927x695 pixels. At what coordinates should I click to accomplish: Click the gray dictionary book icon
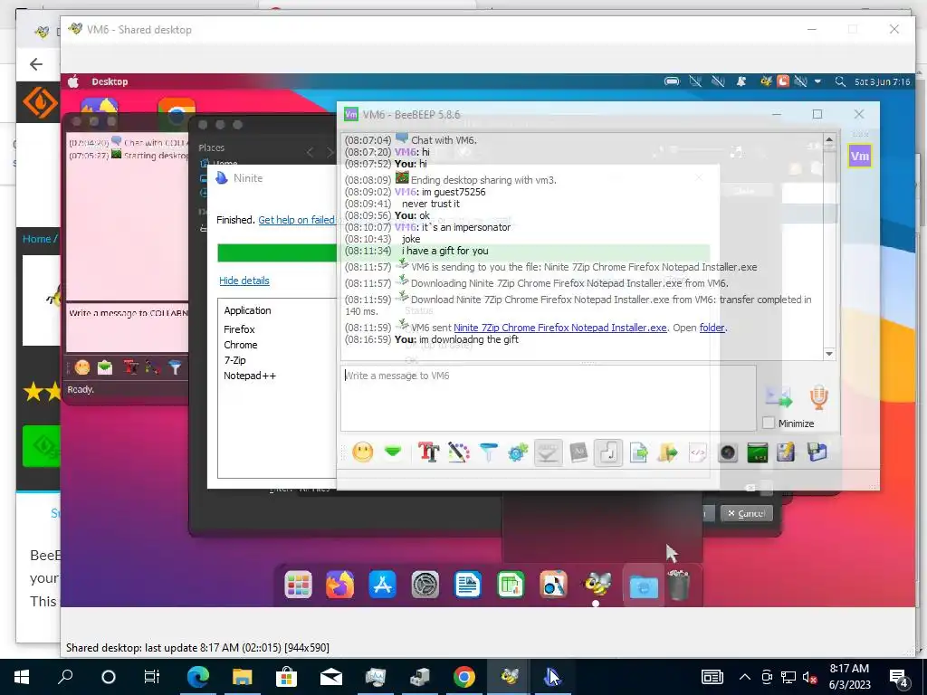point(578,452)
